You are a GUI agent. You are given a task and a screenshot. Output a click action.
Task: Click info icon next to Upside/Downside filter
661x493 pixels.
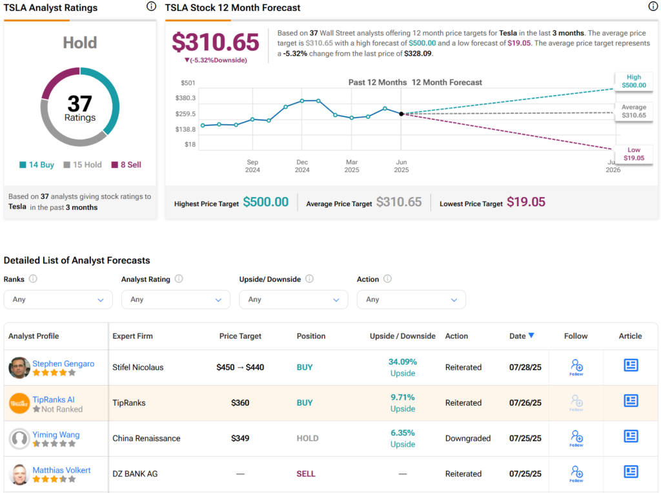(309, 279)
